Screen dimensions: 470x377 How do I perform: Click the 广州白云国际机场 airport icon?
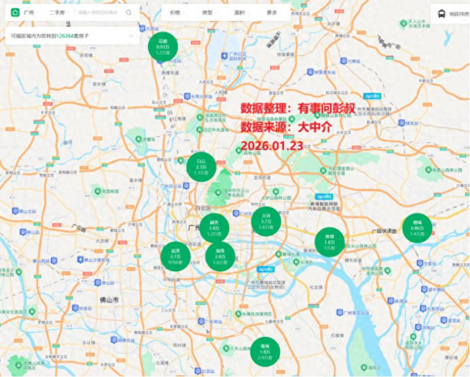(x=224, y=56)
